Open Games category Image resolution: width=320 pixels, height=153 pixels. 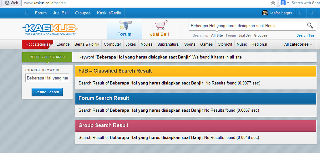206,44
